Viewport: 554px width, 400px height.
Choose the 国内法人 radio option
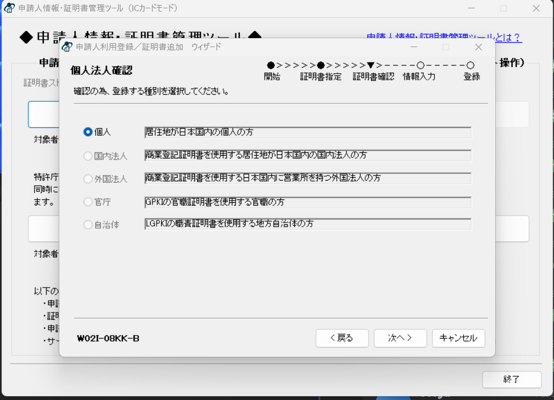[88, 156]
